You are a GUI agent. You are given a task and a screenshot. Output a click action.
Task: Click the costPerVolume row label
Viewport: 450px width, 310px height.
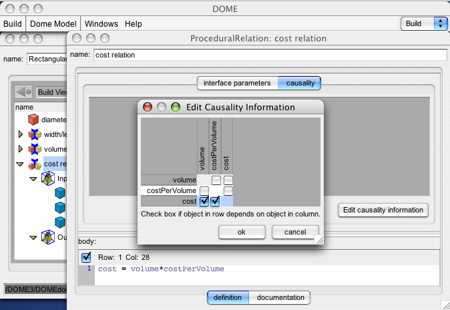pyautogui.click(x=169, y=191)
